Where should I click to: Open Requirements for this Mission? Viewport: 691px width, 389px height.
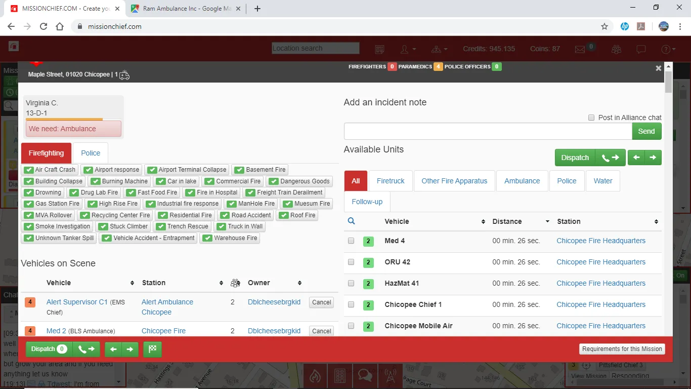pos(622,349)
